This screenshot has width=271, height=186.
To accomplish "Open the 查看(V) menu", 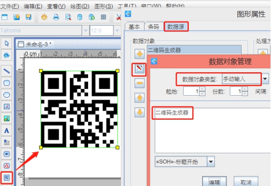I will 56,6.
